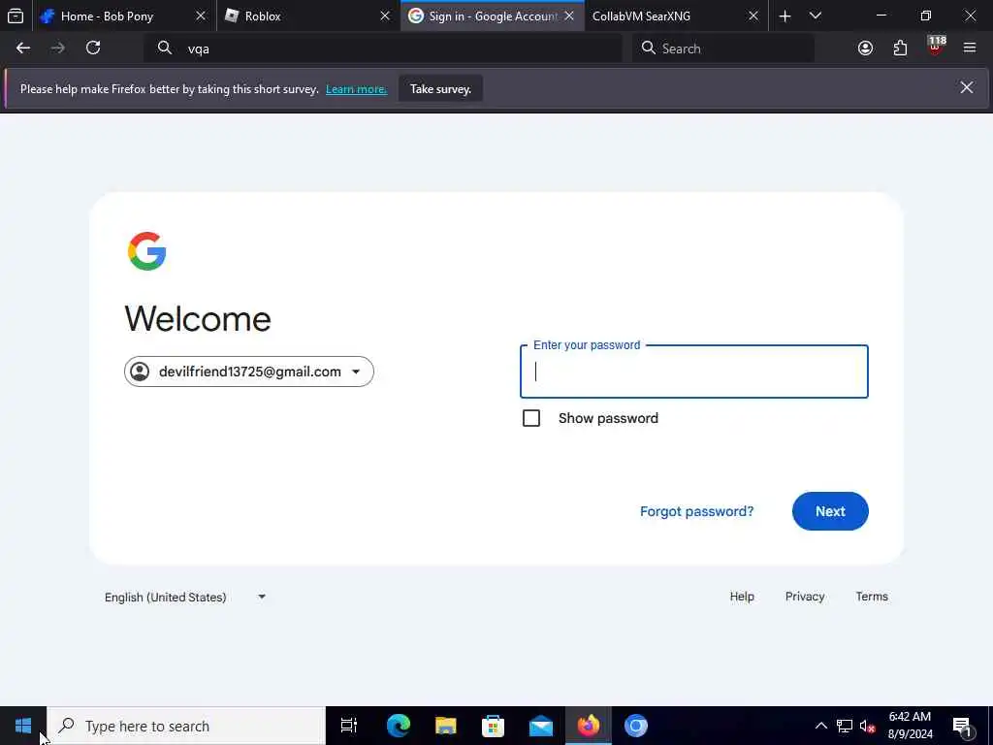The width and height of the screenshot is (993, 745).
Task: Open Microsoft Store from the taskbar
Action: point(493,726)
